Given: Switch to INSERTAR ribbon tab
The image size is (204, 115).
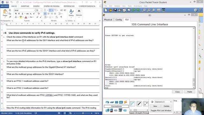Looking at the screenshot, I should (25, 6).
